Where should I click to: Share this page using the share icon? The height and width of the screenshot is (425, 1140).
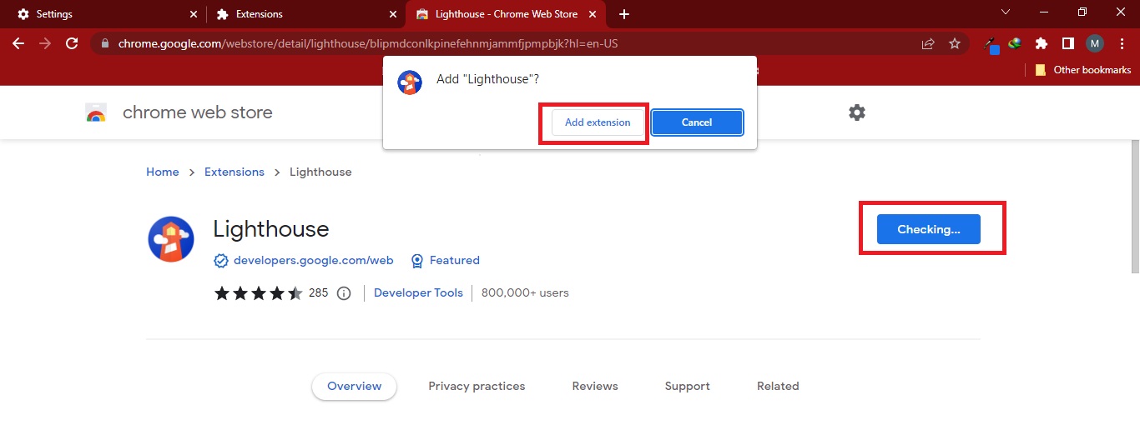(928, 43)
